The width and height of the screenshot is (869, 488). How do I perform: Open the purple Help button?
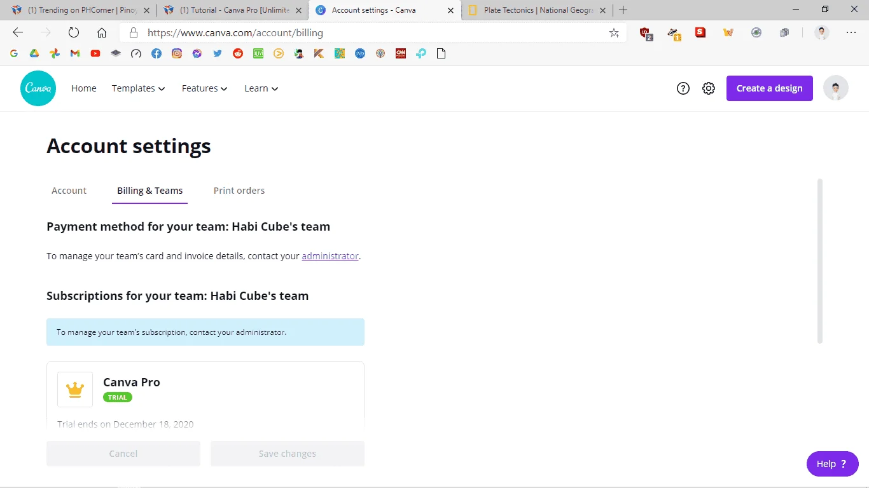click(x=833, y=464)
